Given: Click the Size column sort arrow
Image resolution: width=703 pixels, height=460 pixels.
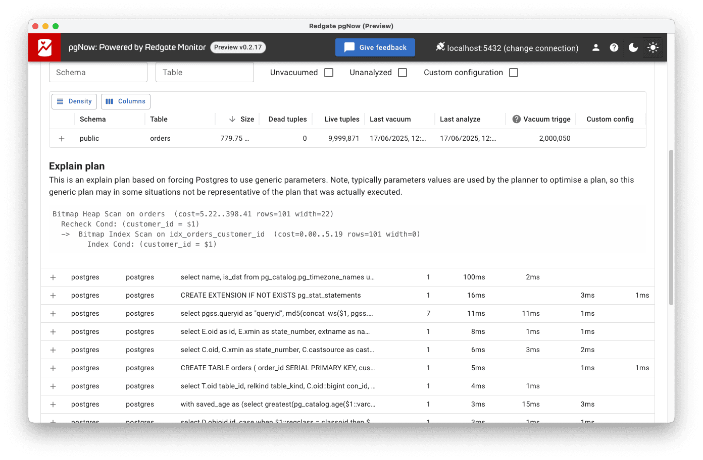Looking at the screenshot, I should pos(232,119).
